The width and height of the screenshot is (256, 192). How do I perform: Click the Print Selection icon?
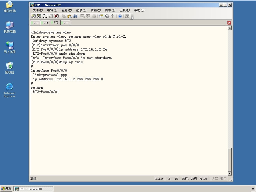(x=88, y=16)
